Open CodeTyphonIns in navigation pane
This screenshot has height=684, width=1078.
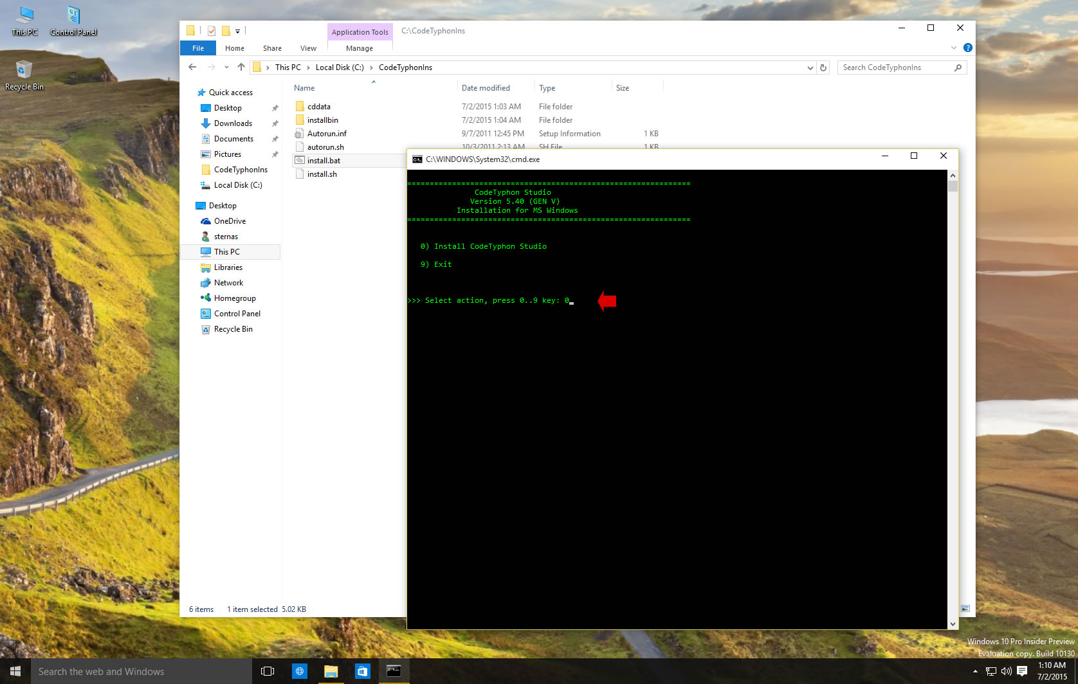click(241, 170)
